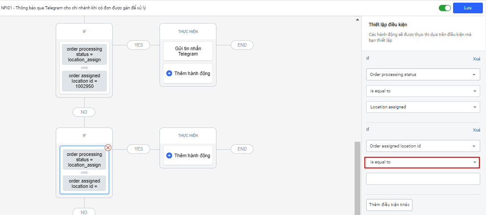Click Xoá link for the second condition
The image size is (486, 215).
[476, 130]
